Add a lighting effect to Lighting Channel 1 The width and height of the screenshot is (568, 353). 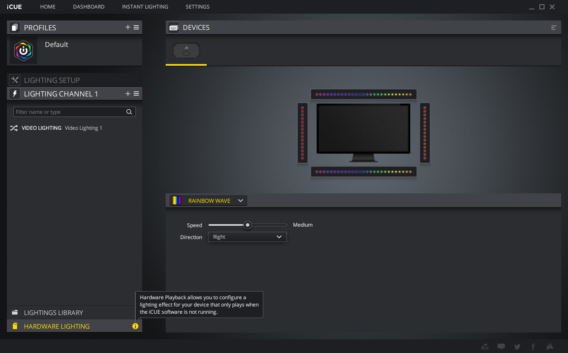(x=128, y=93)
